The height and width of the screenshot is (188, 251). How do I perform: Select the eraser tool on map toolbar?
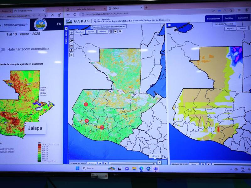click(x=72, y=41)
